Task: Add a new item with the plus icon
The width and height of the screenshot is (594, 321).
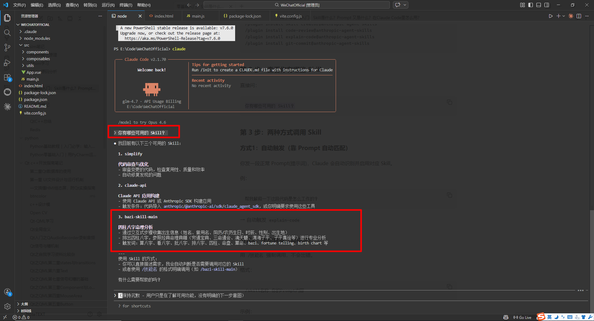Action: (558, 16)
